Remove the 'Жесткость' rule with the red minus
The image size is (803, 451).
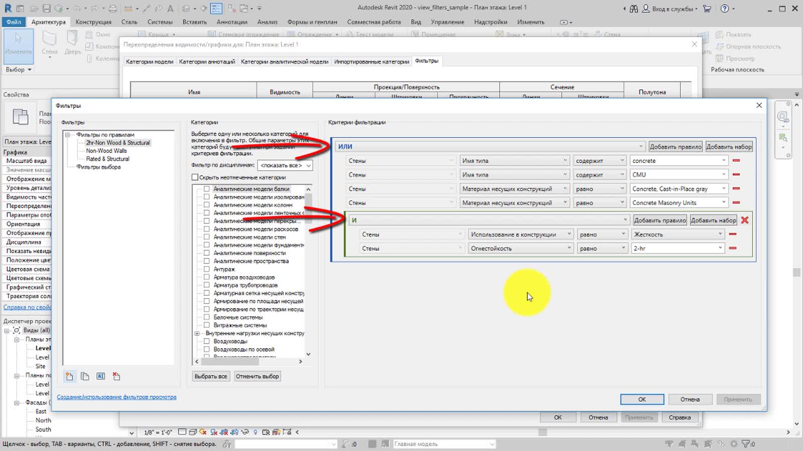pyautogui.click(x=733, y=234)
